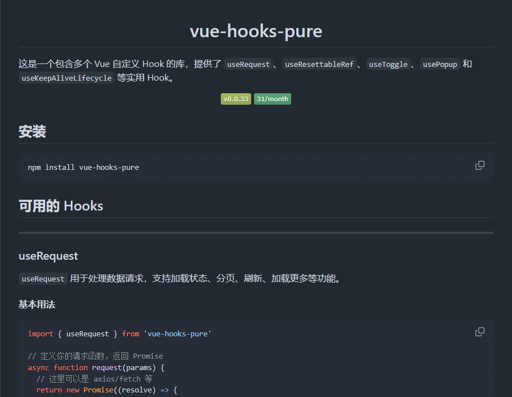Click the async function request(params) line
The width and height of the screenshot is (512, 397).
tap(96, 368)
